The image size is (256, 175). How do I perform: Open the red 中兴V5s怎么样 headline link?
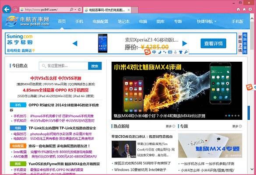tap(56, 78)
